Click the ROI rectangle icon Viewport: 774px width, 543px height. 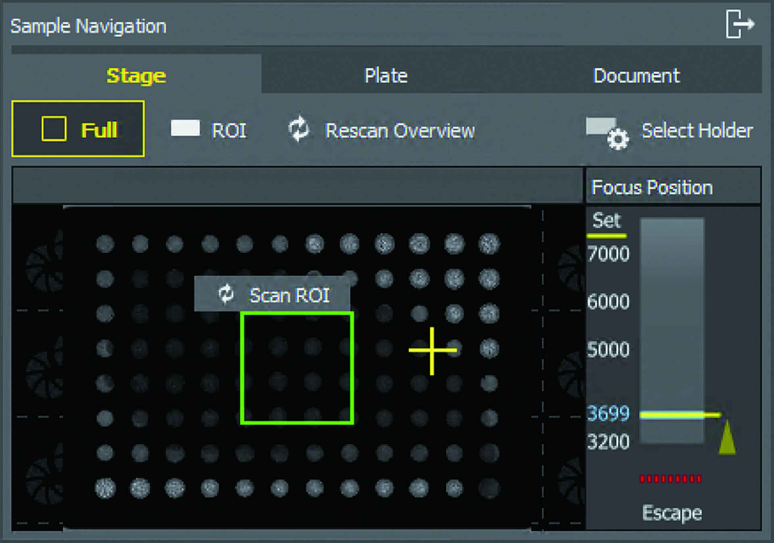(x=185, y=128)
